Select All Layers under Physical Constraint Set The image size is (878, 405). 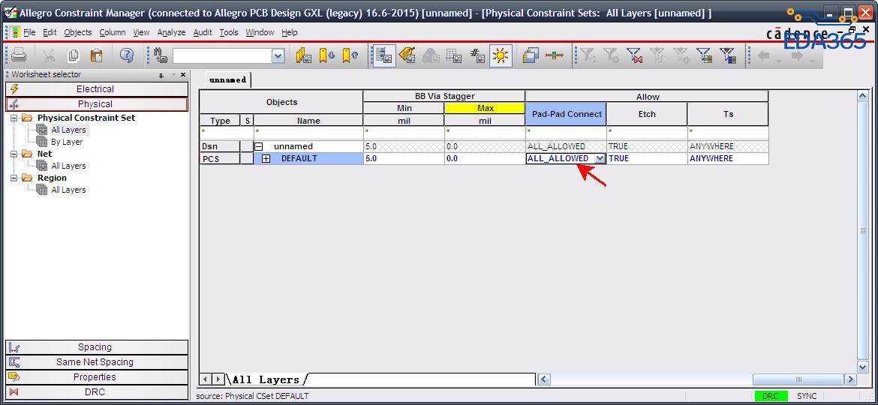click(x=68, y=130)
